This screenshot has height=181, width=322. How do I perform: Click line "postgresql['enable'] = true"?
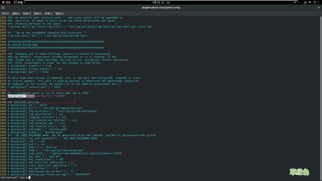click(x=30, y=66)
